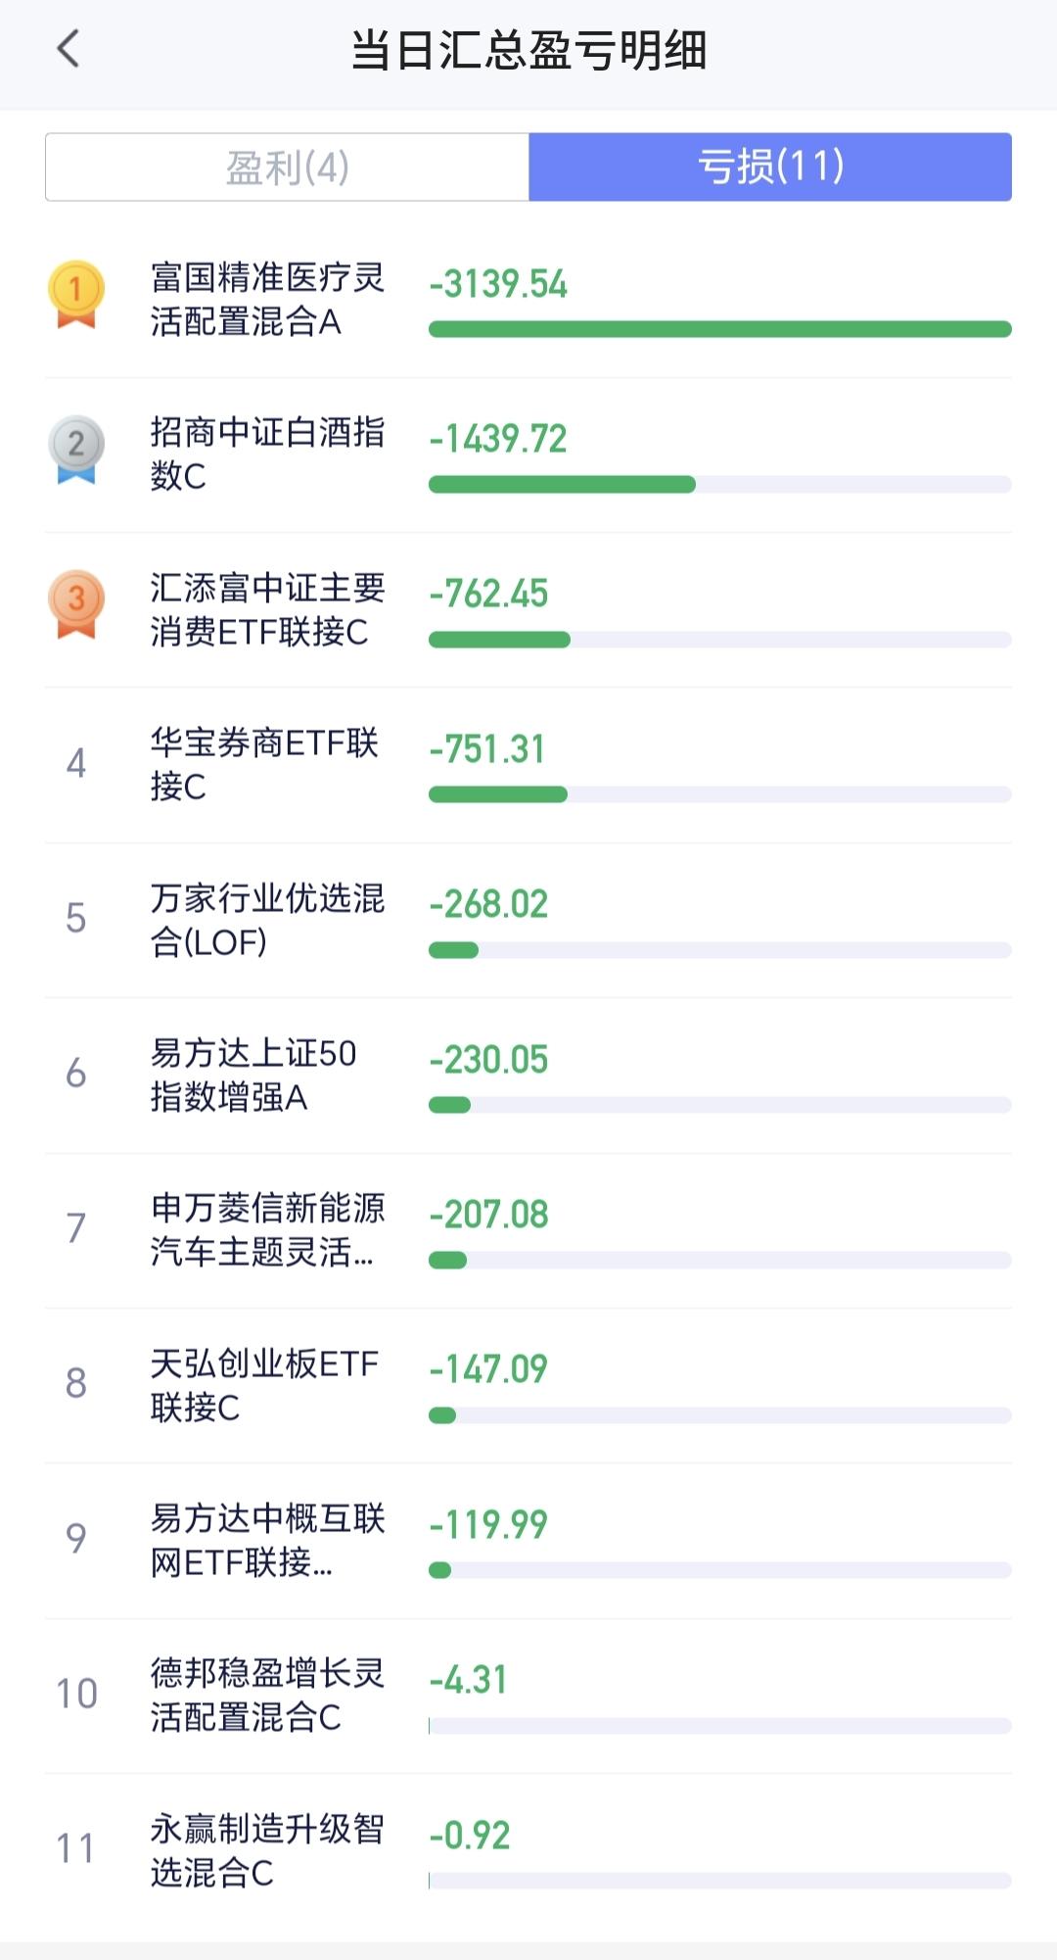Click the gold rank 1 medal
This screenshot has width=1057, height=1960.
pyautogui.click(x=75, y=294)
